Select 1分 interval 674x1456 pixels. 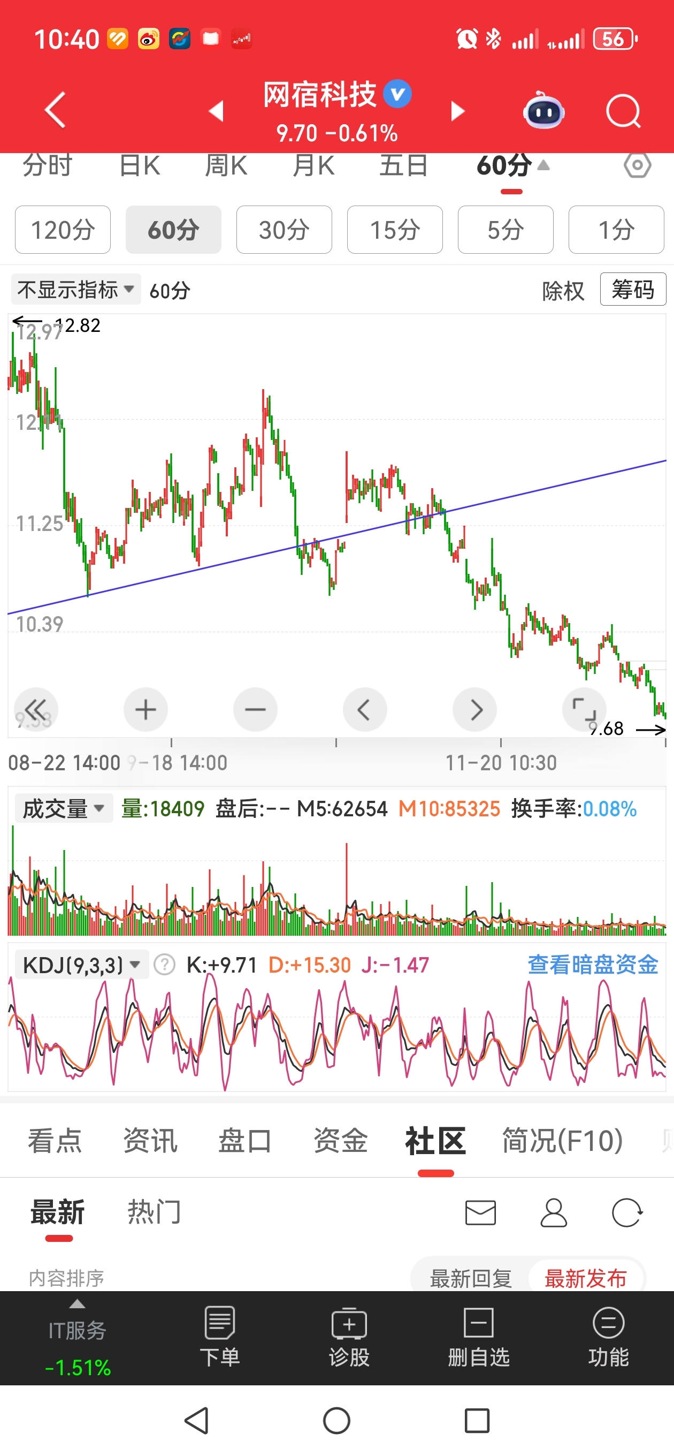(616, 230)
